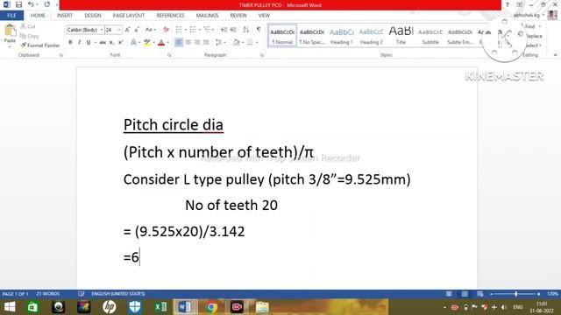This screenshot has height=315, width=561.
Task: Open the bullets list dropdown
Action: coord(186,30)
